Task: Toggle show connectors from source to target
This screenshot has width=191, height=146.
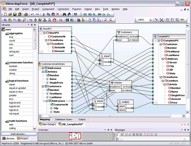Action: pyautogui.click(x=161, y=20)
